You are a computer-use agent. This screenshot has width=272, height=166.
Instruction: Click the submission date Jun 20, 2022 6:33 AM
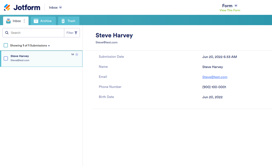tap(219, 57)
